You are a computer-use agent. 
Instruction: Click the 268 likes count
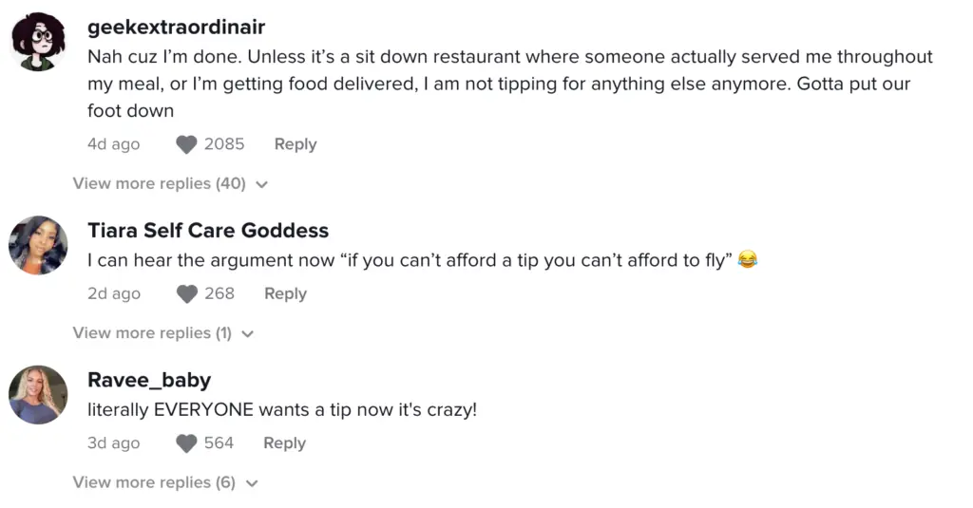(x=219, y=293)
